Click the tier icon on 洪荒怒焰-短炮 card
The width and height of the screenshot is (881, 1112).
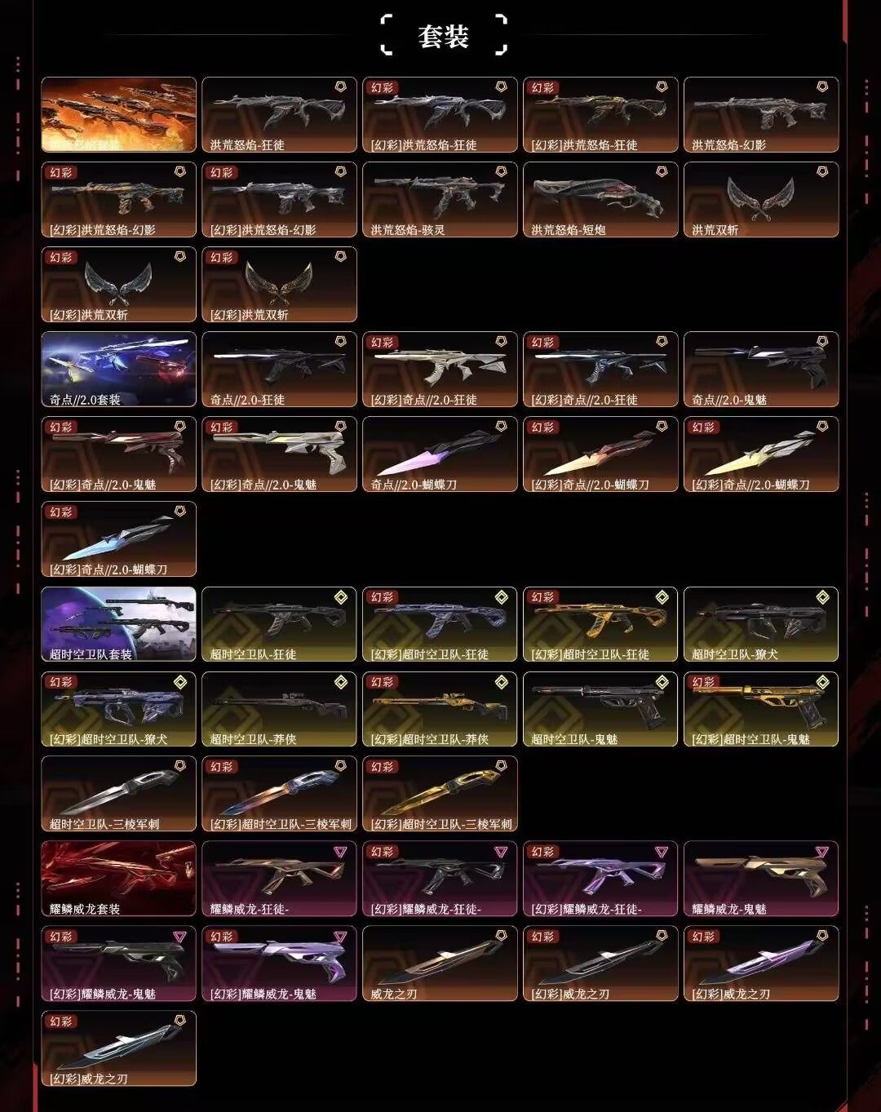pyautogui.click(x=662, y=171)
